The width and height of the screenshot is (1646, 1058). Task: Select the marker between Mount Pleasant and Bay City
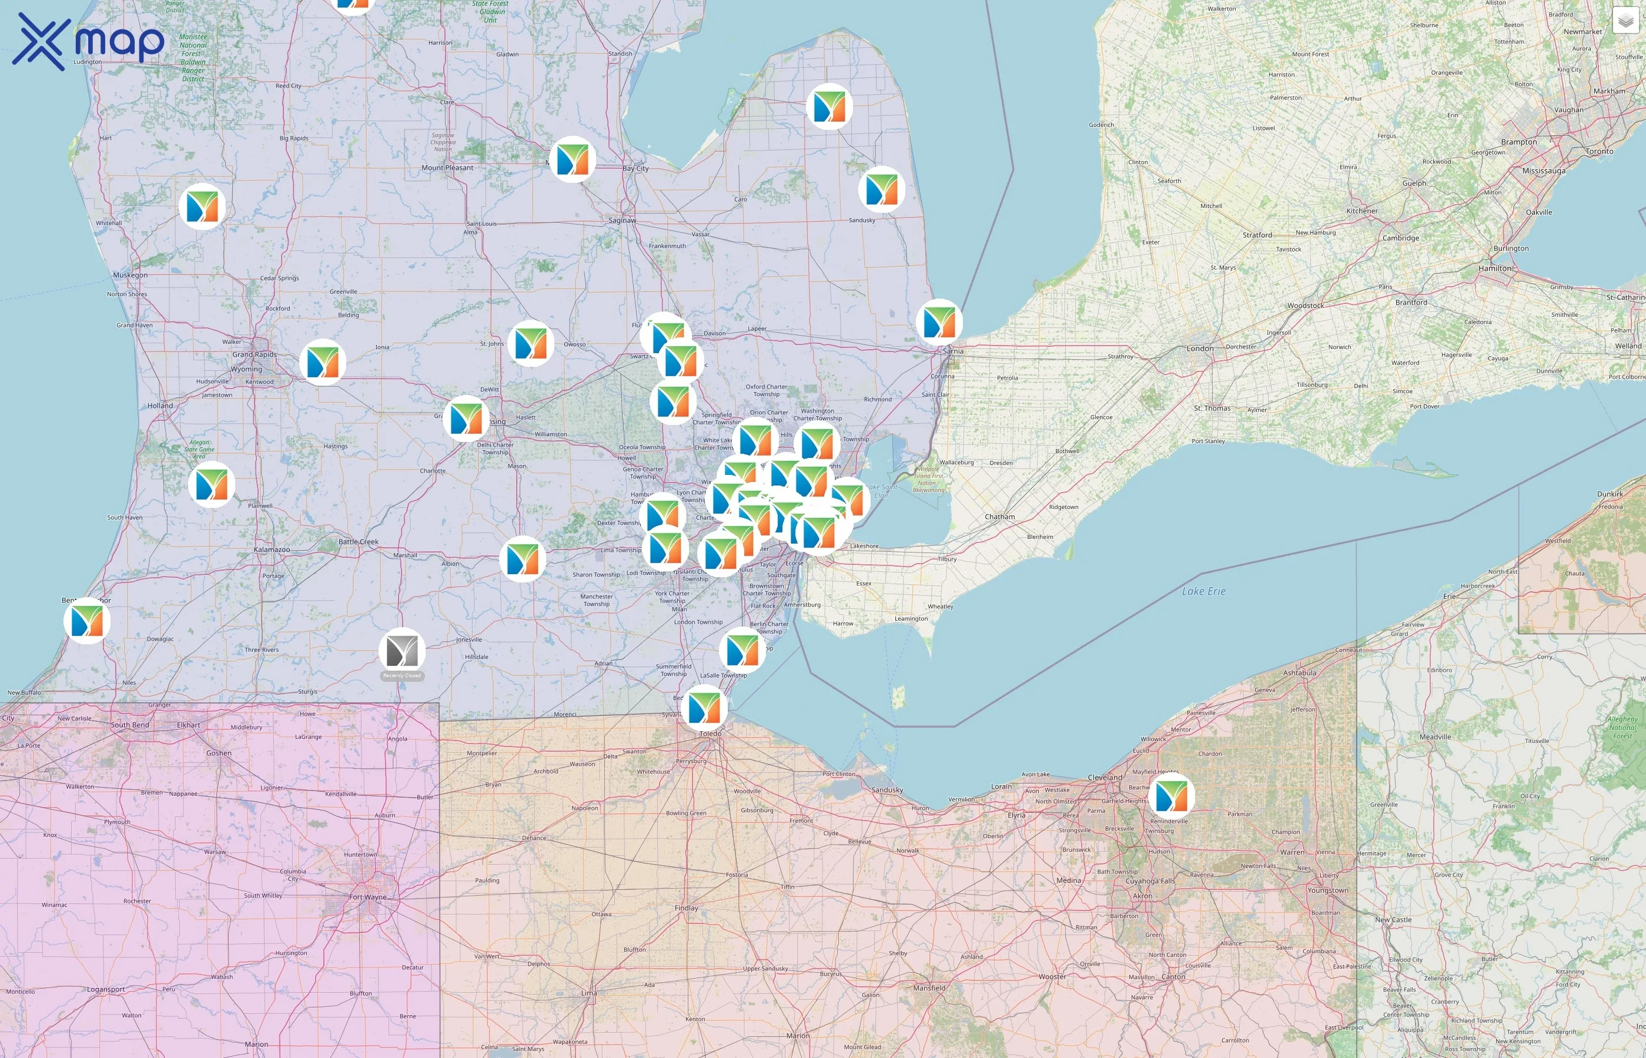click(572, 159)
